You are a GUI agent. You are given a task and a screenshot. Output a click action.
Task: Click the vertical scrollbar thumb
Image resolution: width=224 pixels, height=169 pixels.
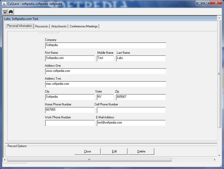pos(219,74)
